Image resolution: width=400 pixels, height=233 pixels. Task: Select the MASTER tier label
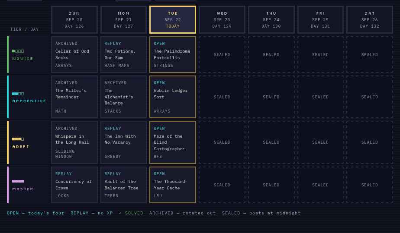23,189
